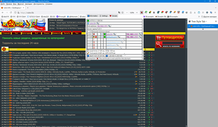Screen dimensions: 218x127
Task: Open the Вид menu
Action: click(x=15, y=4)
